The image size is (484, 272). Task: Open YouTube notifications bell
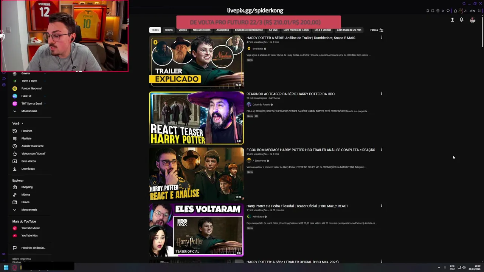(461, 20)
